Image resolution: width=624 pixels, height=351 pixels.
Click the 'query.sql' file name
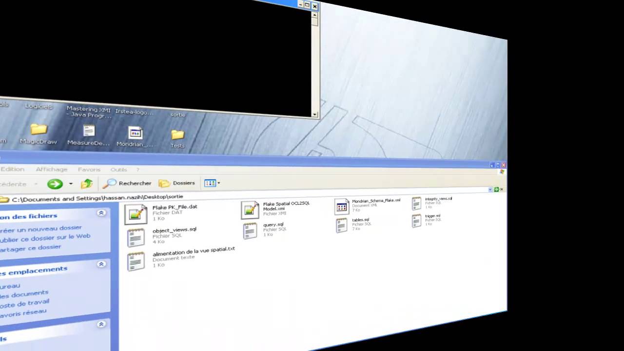[273, 225]
